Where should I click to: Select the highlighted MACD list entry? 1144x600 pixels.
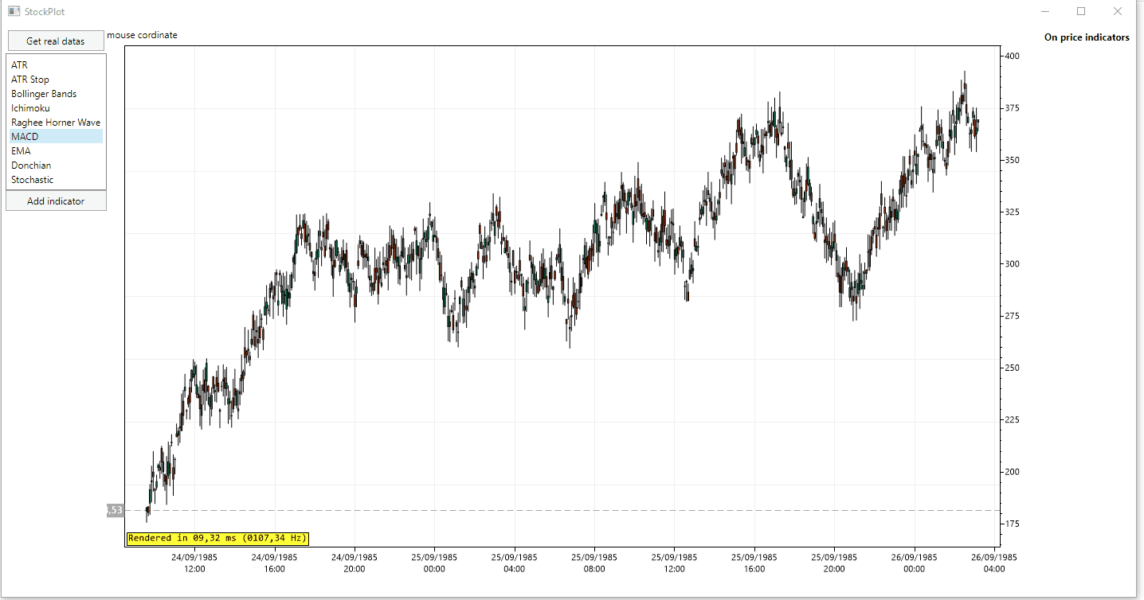(x=56, y=137)
